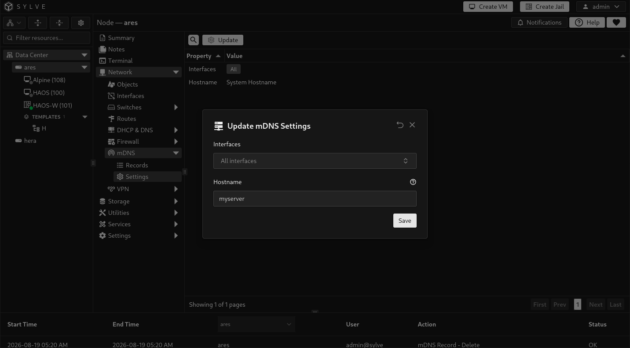Image resolution: width=630 pixels, height=348 pixels.
Task: Collapse the mDNS submenu arrow
Action: coord(176,153)
